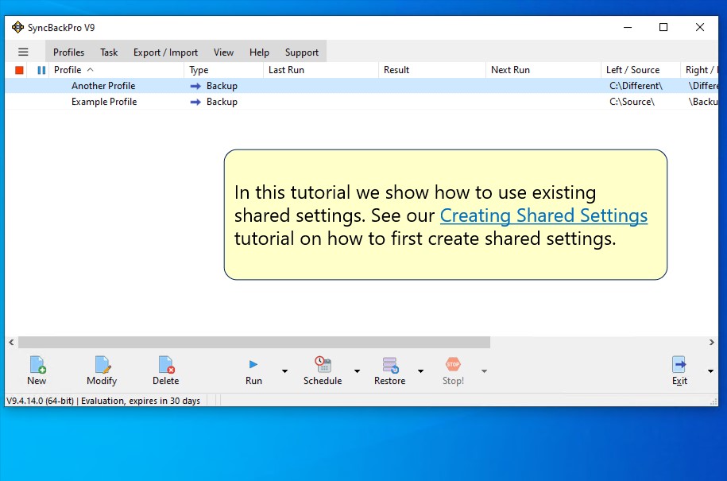Image resolution: width=727 pixels, height=481 pixels.
Task: Click the C:\Source\ source cell
Action: (x=632, y=102)
